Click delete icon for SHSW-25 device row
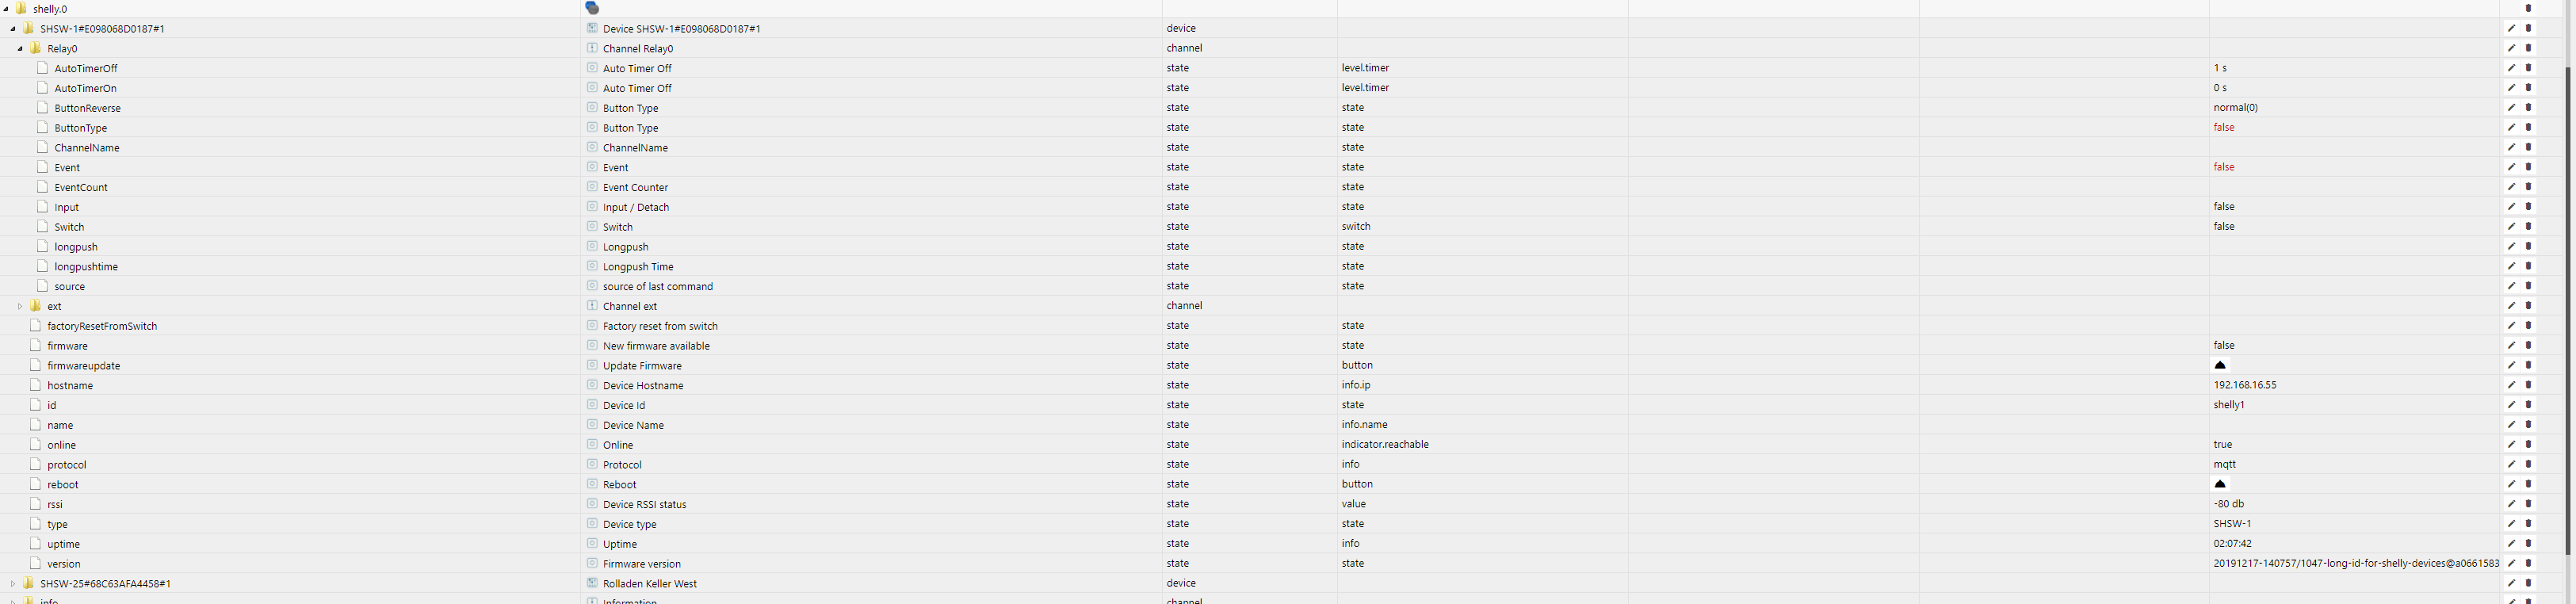 [2529, 583]
